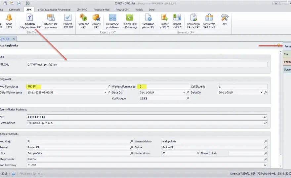
Task: Switch to Kartoteki ribbon tab
Action: pos(15,10)
